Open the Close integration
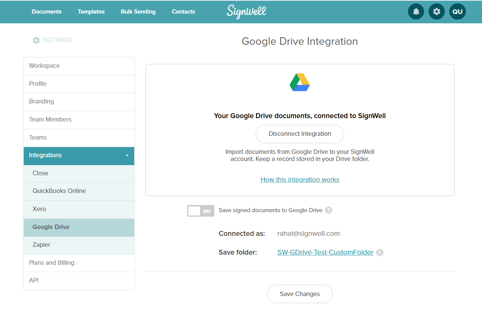The width and height of the screenshot is (482, 331). point(79,173)
